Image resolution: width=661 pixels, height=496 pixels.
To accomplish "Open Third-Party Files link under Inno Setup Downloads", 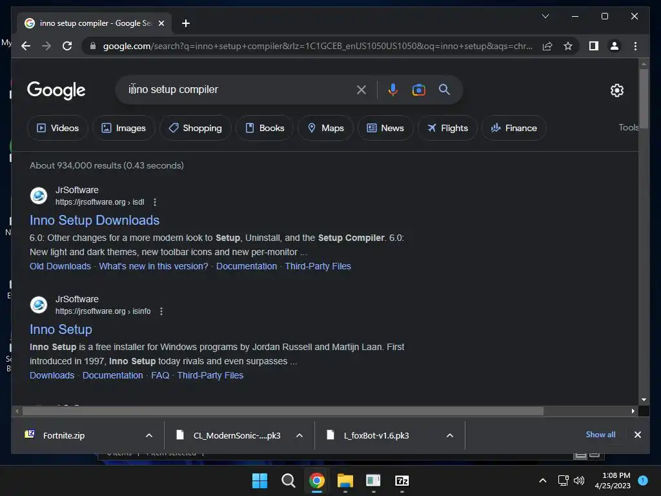I will [318, 266].
